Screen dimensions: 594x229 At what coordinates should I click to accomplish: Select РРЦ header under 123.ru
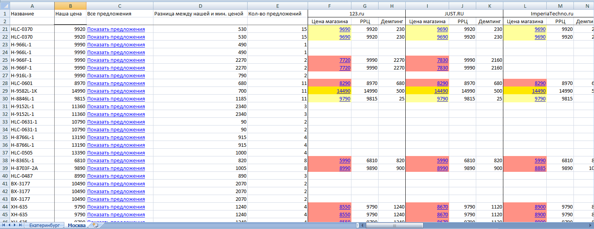tap(365, 21)
